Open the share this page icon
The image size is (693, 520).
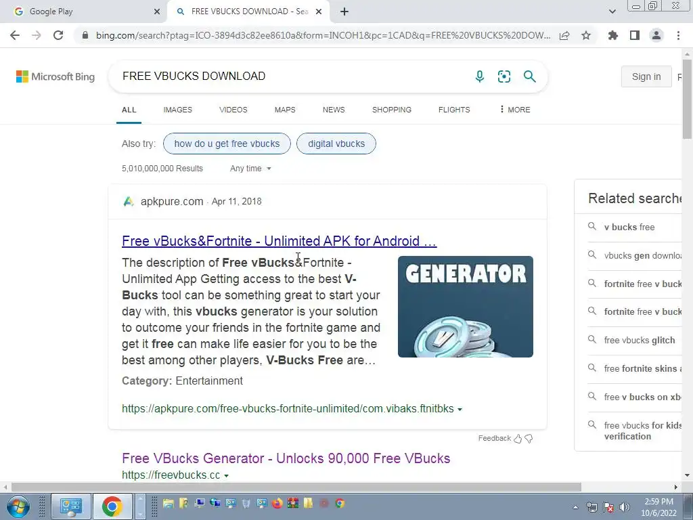pos(564,35)
